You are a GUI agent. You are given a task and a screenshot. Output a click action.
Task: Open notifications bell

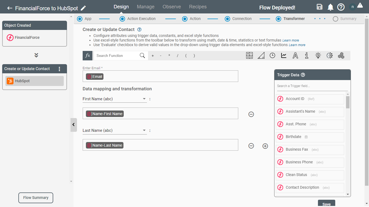330,7
